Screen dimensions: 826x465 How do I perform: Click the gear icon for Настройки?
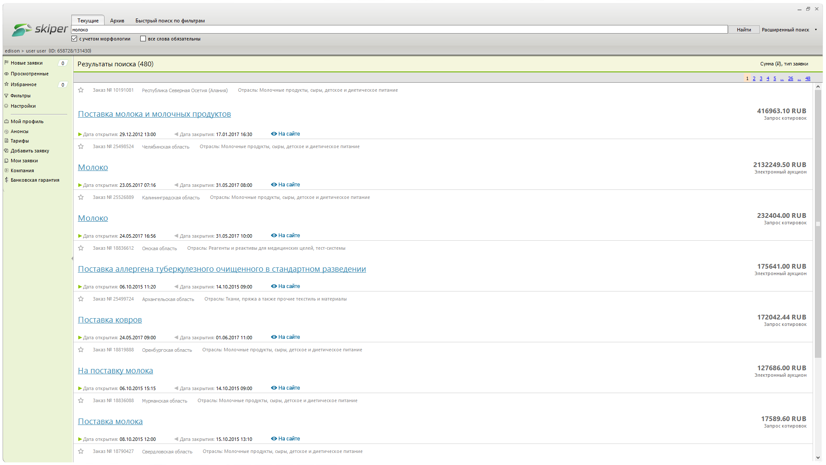point(6,106)
